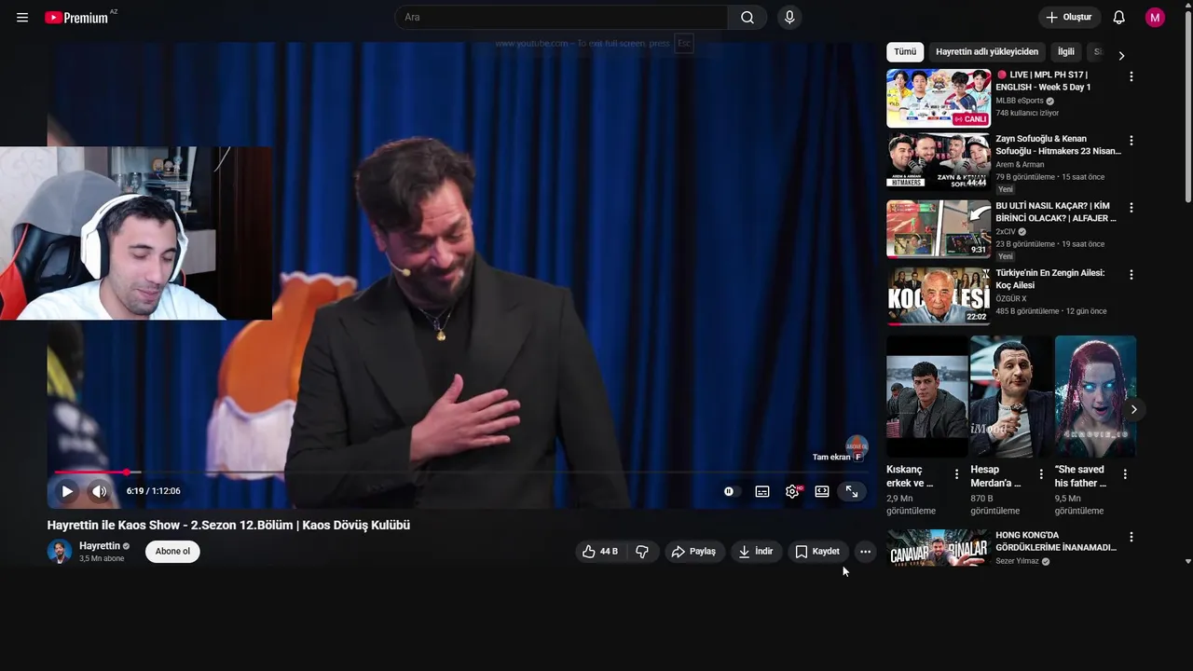Open player settings gear icon
The width and height of the screenshot is (1193, 671).
[792, 491]
